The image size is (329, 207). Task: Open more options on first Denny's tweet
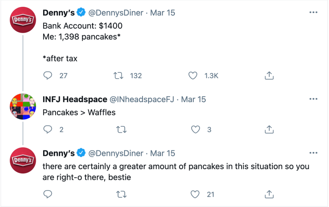314,13
